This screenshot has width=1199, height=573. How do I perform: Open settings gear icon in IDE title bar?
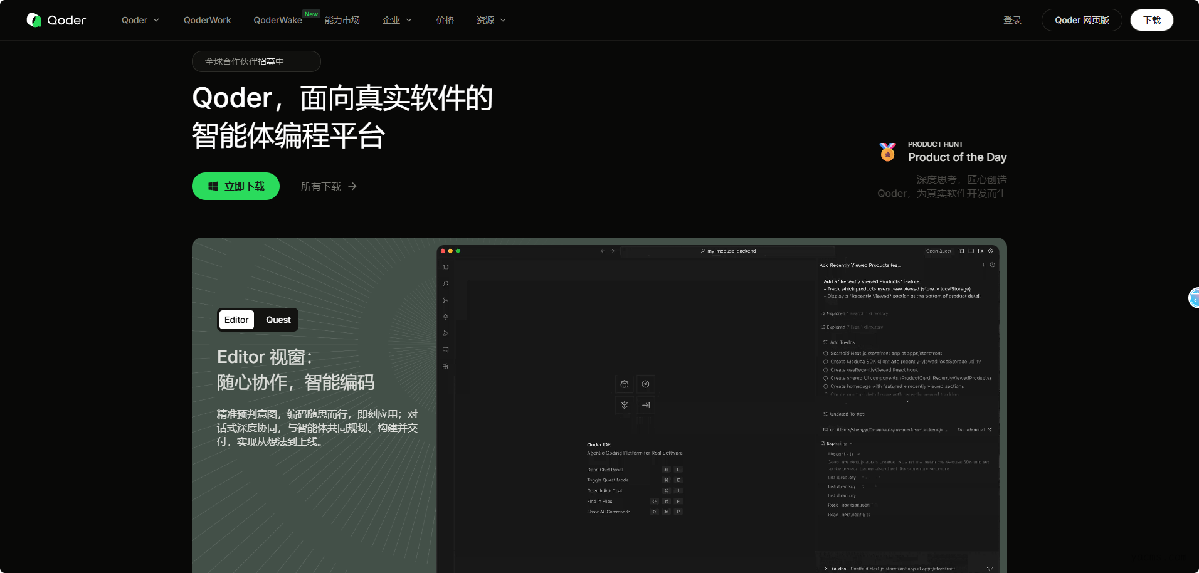[x=991, y=251]
